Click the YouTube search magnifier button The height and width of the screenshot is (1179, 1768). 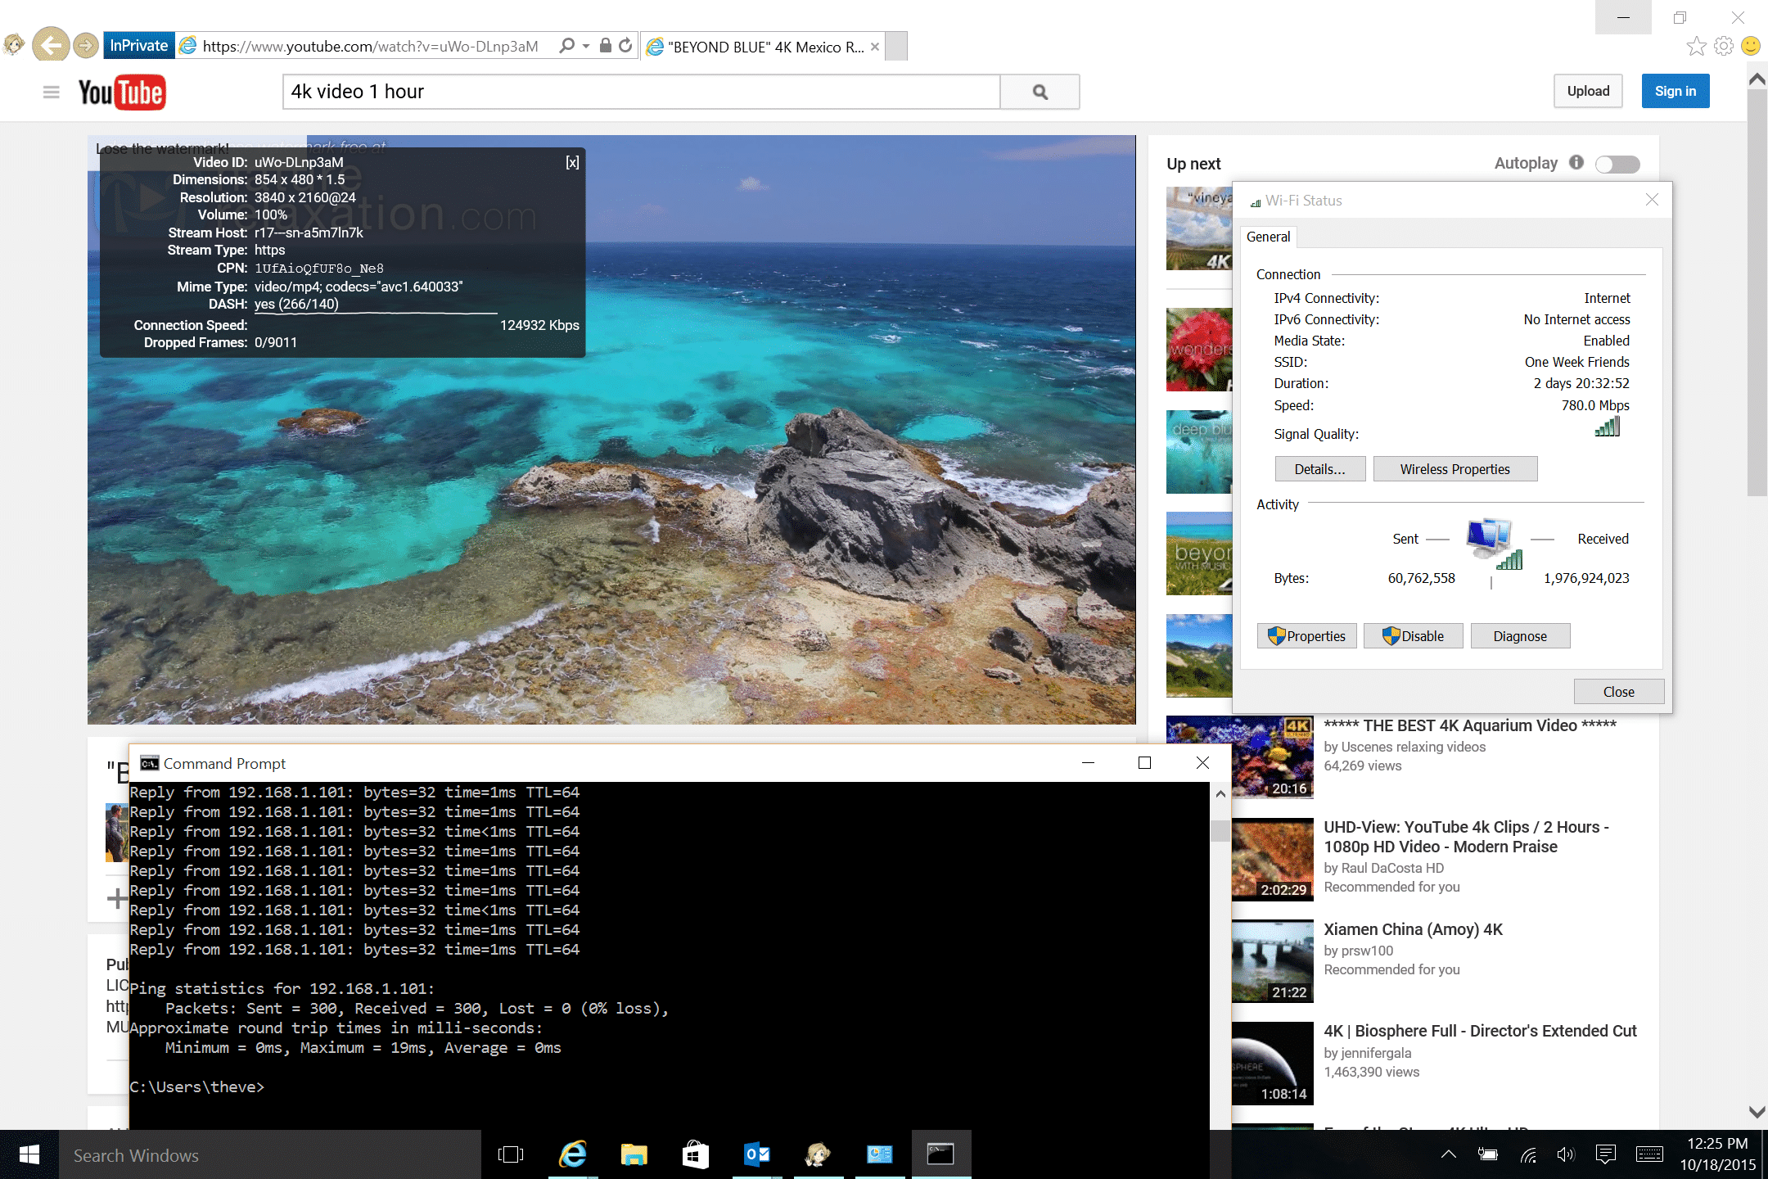[1040, 92]
